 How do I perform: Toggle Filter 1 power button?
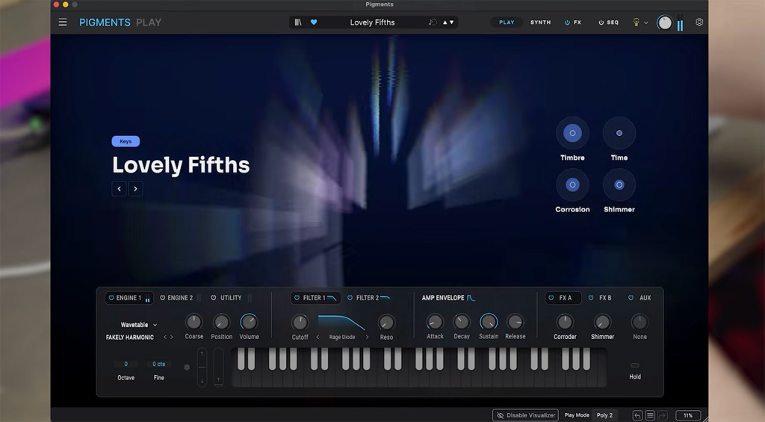(x=297, y=297)
